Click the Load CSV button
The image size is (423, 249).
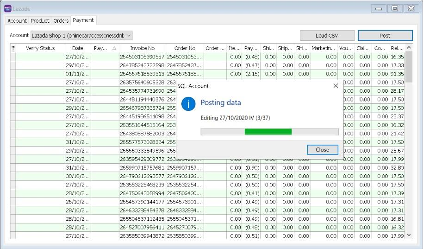click(327, 36)
